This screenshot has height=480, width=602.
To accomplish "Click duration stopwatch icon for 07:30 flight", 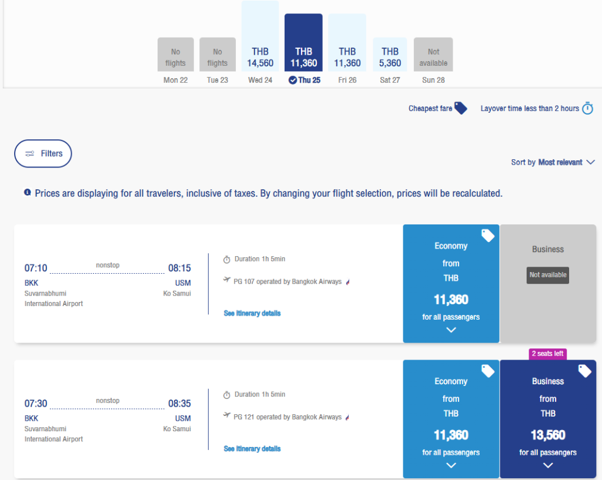I will click(x=226, y=395).
